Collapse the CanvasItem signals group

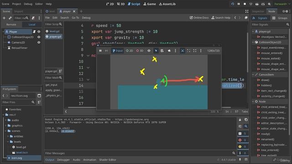coord(253,75)
